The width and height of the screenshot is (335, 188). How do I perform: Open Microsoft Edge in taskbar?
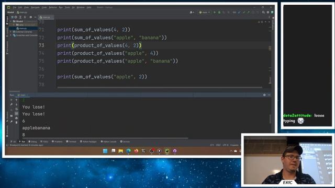tap(128, 151)
